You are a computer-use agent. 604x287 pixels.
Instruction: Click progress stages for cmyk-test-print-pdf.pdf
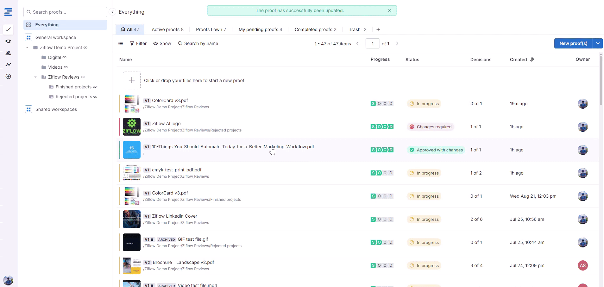[382, 173]
